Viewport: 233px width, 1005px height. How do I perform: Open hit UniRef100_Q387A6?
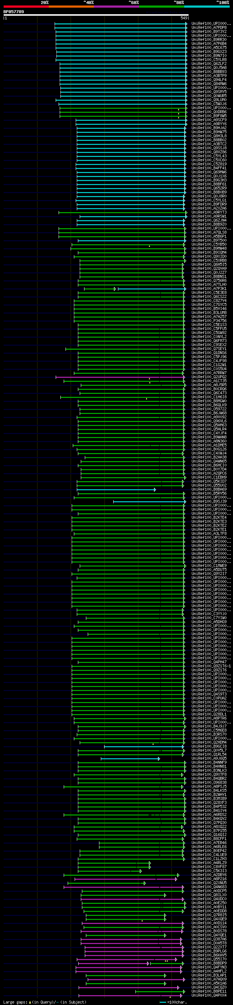[209, 939]
